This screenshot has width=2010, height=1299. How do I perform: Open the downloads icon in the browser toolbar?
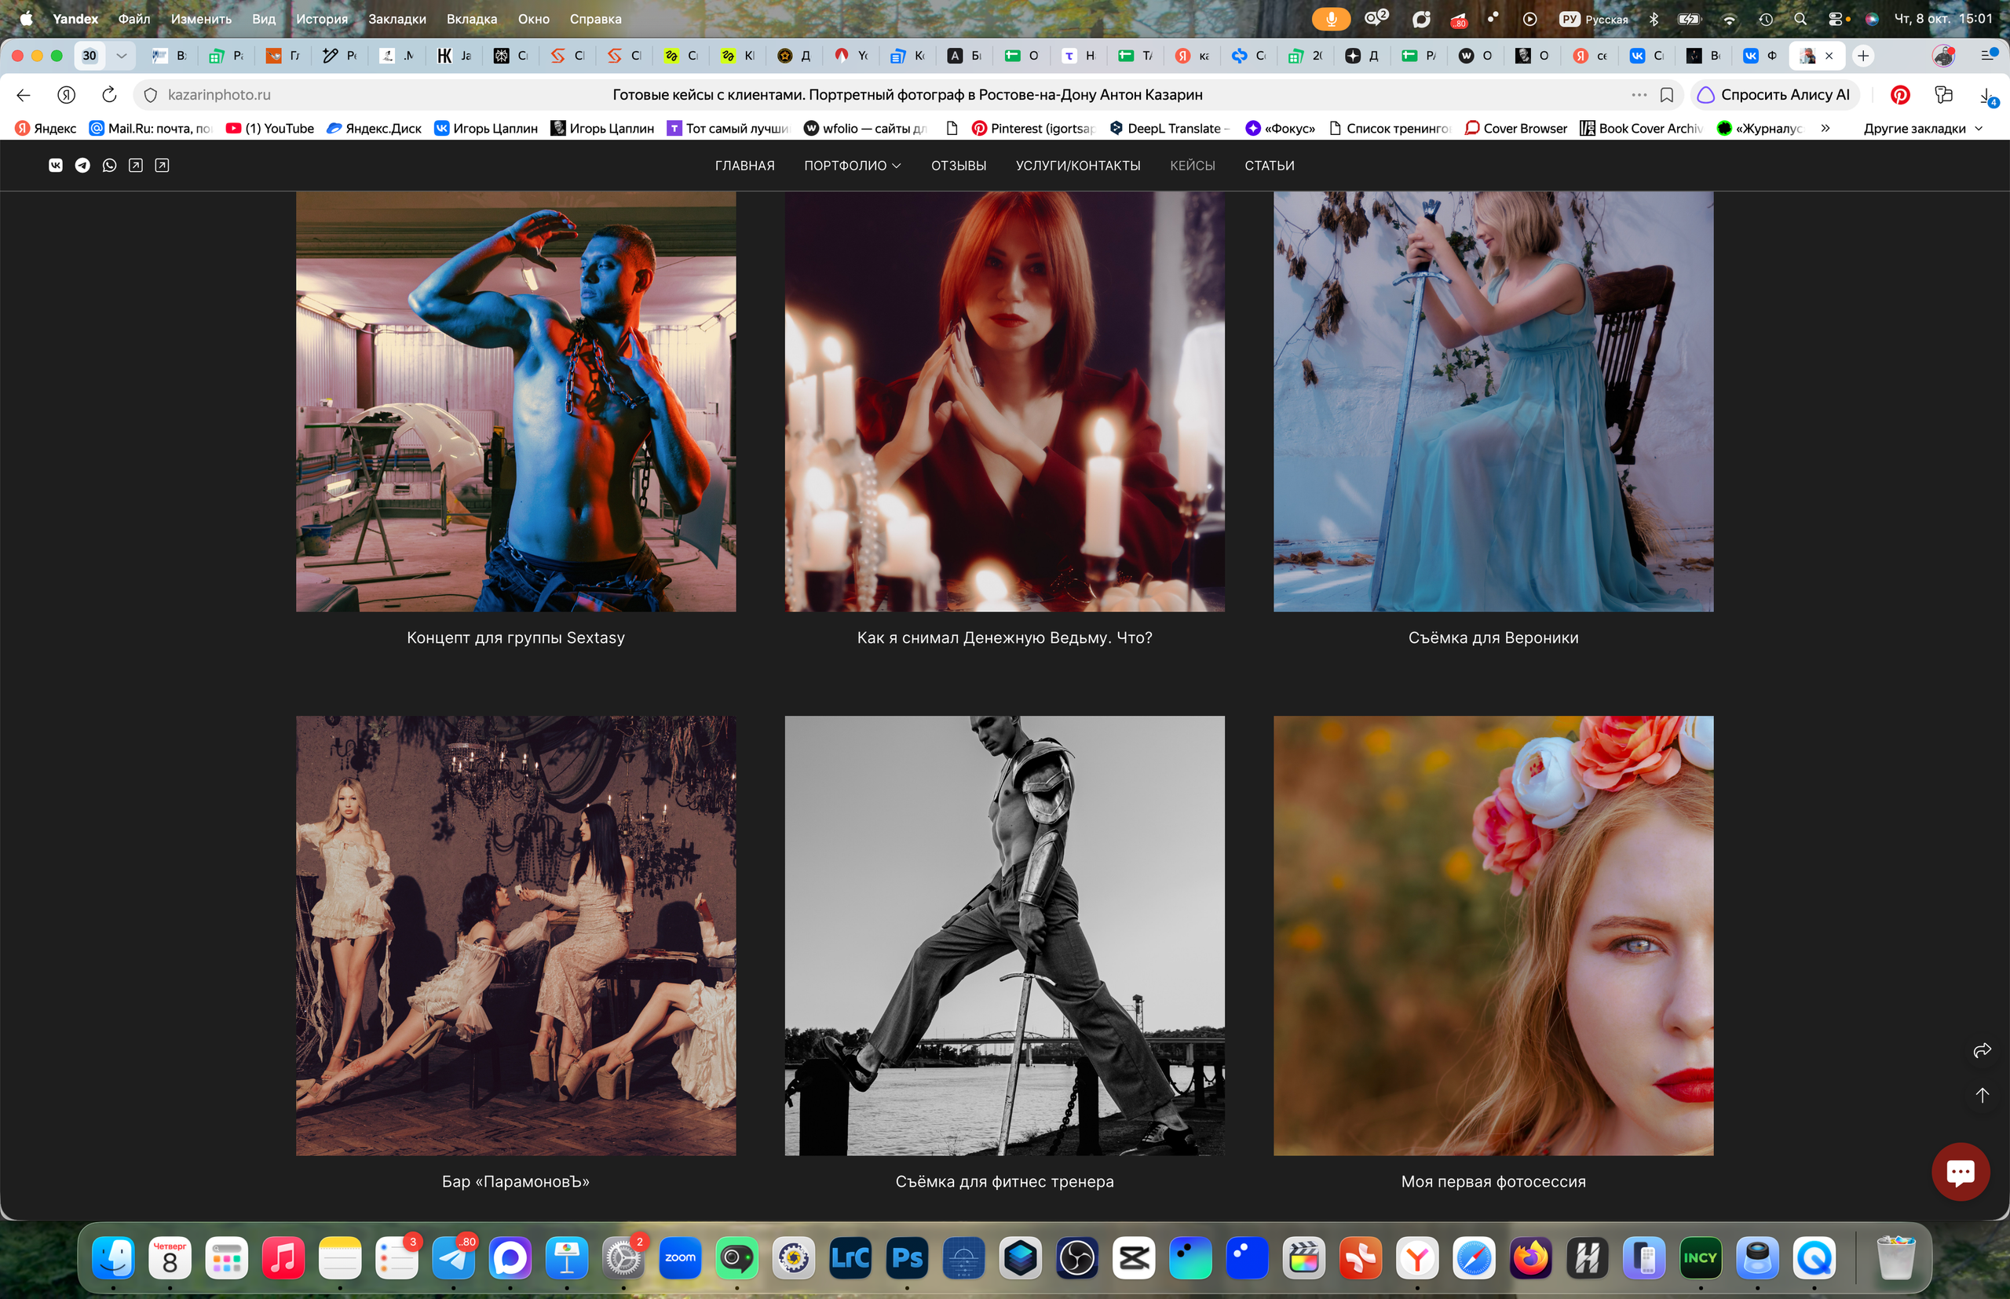point(1987,97)
